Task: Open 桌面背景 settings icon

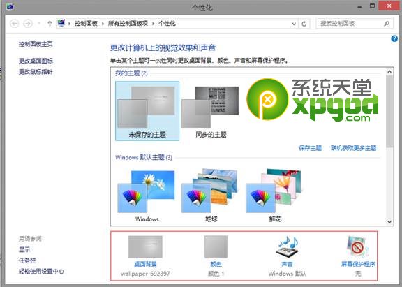Action: click(145, 246)
